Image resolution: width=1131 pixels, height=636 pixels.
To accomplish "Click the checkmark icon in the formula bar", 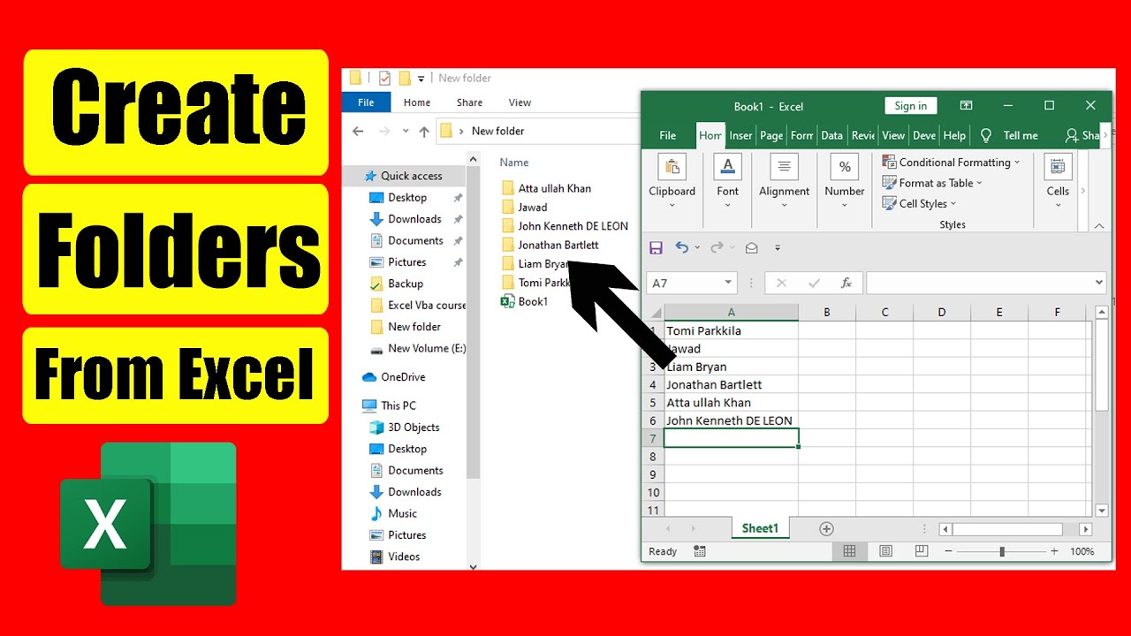I will pyautogui.click(x=814, y=283).
